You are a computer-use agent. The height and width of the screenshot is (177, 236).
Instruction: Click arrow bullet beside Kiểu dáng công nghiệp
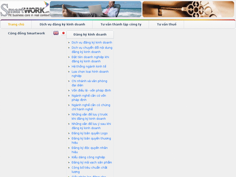tap(69, 158)
